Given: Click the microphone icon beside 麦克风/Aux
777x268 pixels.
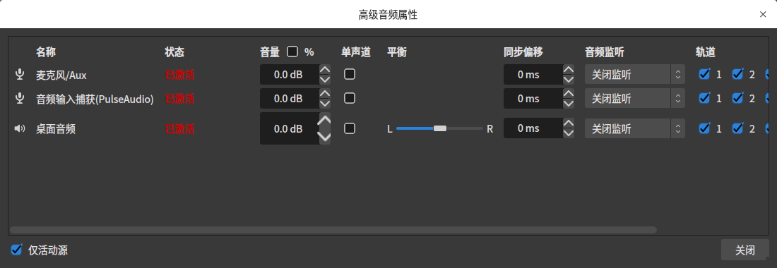Looking at the screenshot, I should [x=20, y=75].
